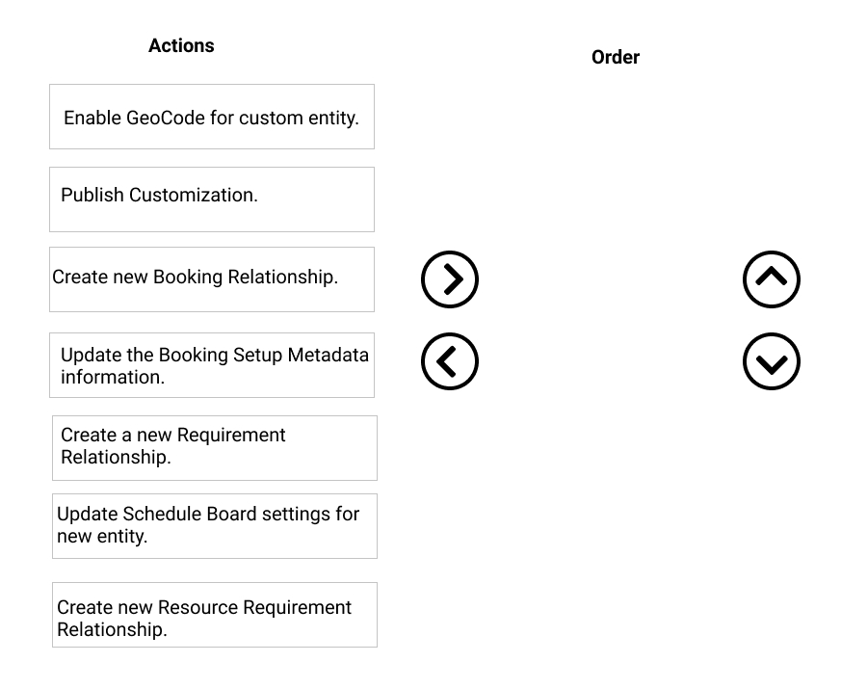Click the 'Metadata' text in fourth action

tap(329, 355)
